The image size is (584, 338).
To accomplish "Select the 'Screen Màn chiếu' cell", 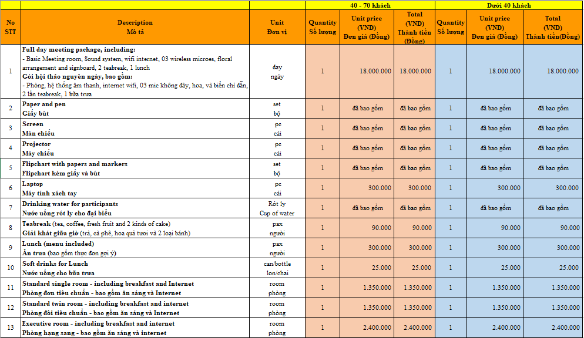I will (135, 129).
